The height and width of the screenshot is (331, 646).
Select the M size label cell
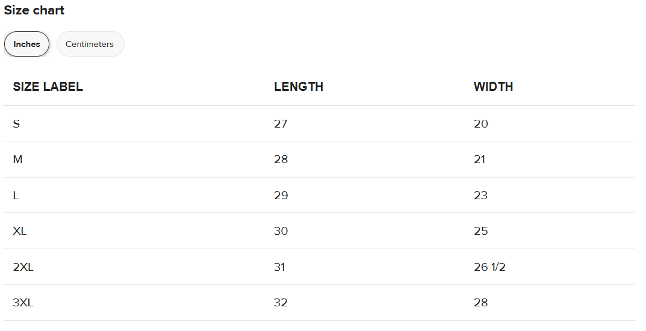[x=17, y=159]
